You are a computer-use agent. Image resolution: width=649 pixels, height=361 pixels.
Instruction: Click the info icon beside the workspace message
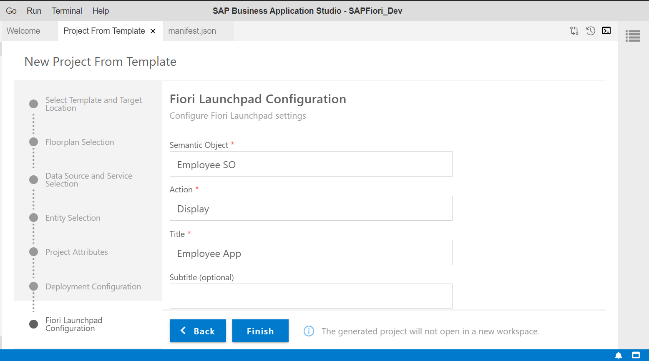[x=309, y=331]
